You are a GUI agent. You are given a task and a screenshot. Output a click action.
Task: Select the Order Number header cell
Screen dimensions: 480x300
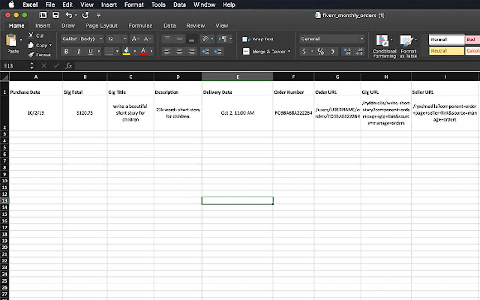tap(293, 88)
